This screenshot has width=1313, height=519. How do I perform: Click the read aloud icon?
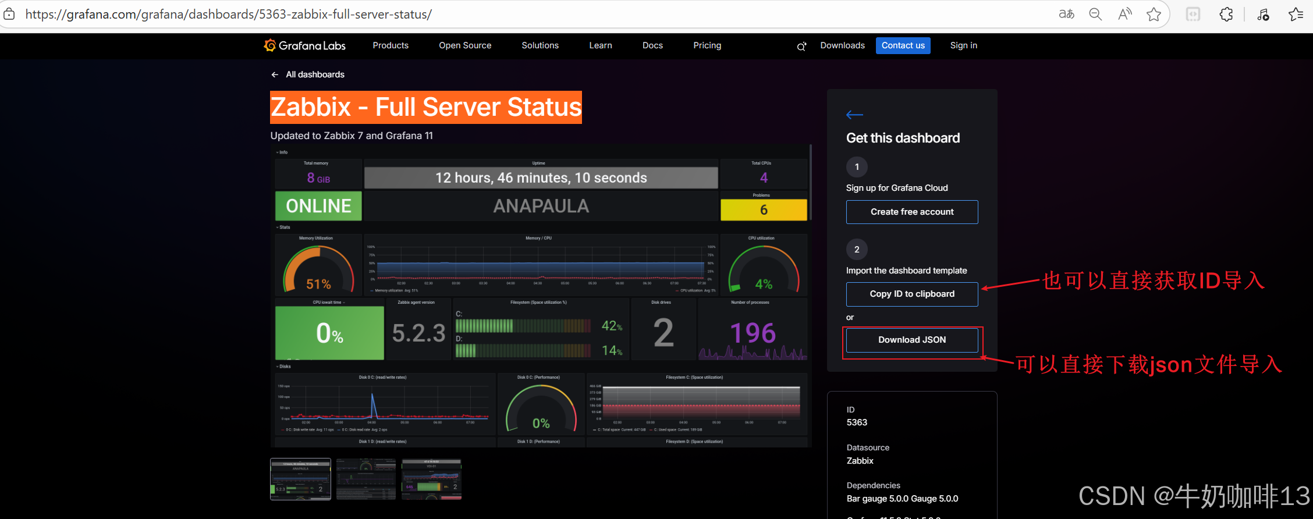(1125, 14)
